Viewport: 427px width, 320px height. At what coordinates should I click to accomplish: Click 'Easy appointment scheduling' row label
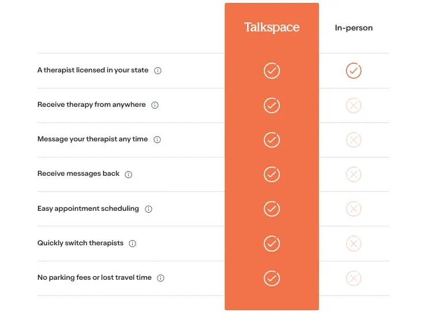click(88, 209)
